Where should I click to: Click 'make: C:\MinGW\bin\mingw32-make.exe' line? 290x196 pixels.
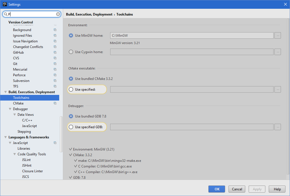(110, 161)
